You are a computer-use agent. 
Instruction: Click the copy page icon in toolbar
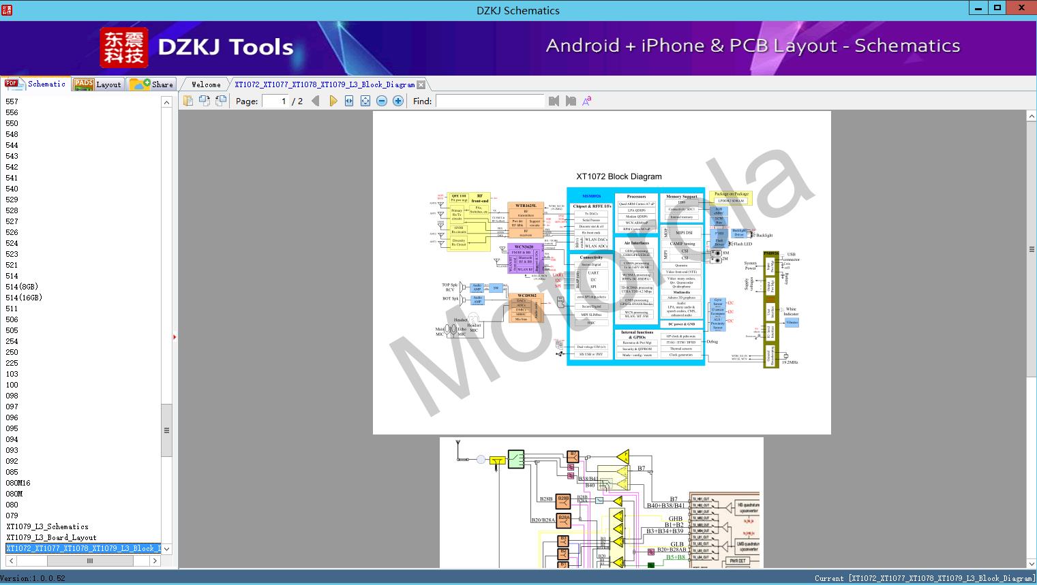(188, 101)
